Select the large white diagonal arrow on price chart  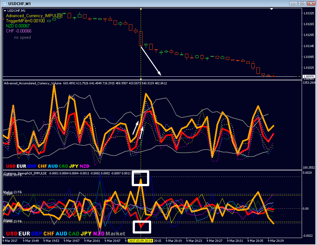(x=151, y=61)
